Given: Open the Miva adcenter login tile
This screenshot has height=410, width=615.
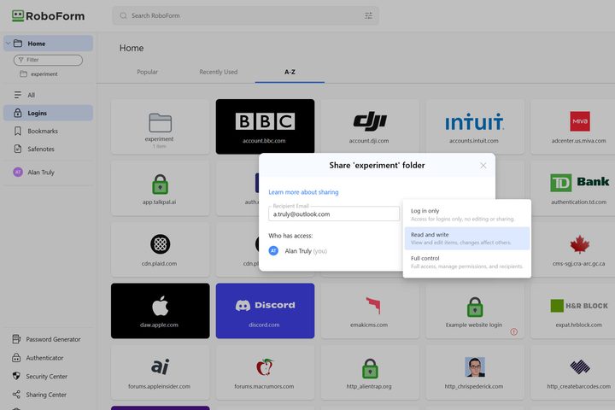Looking at the screenshot, I should (574, 126).
